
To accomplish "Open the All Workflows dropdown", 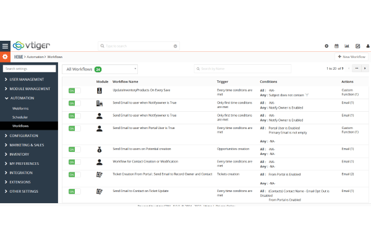I will point(100,69).
